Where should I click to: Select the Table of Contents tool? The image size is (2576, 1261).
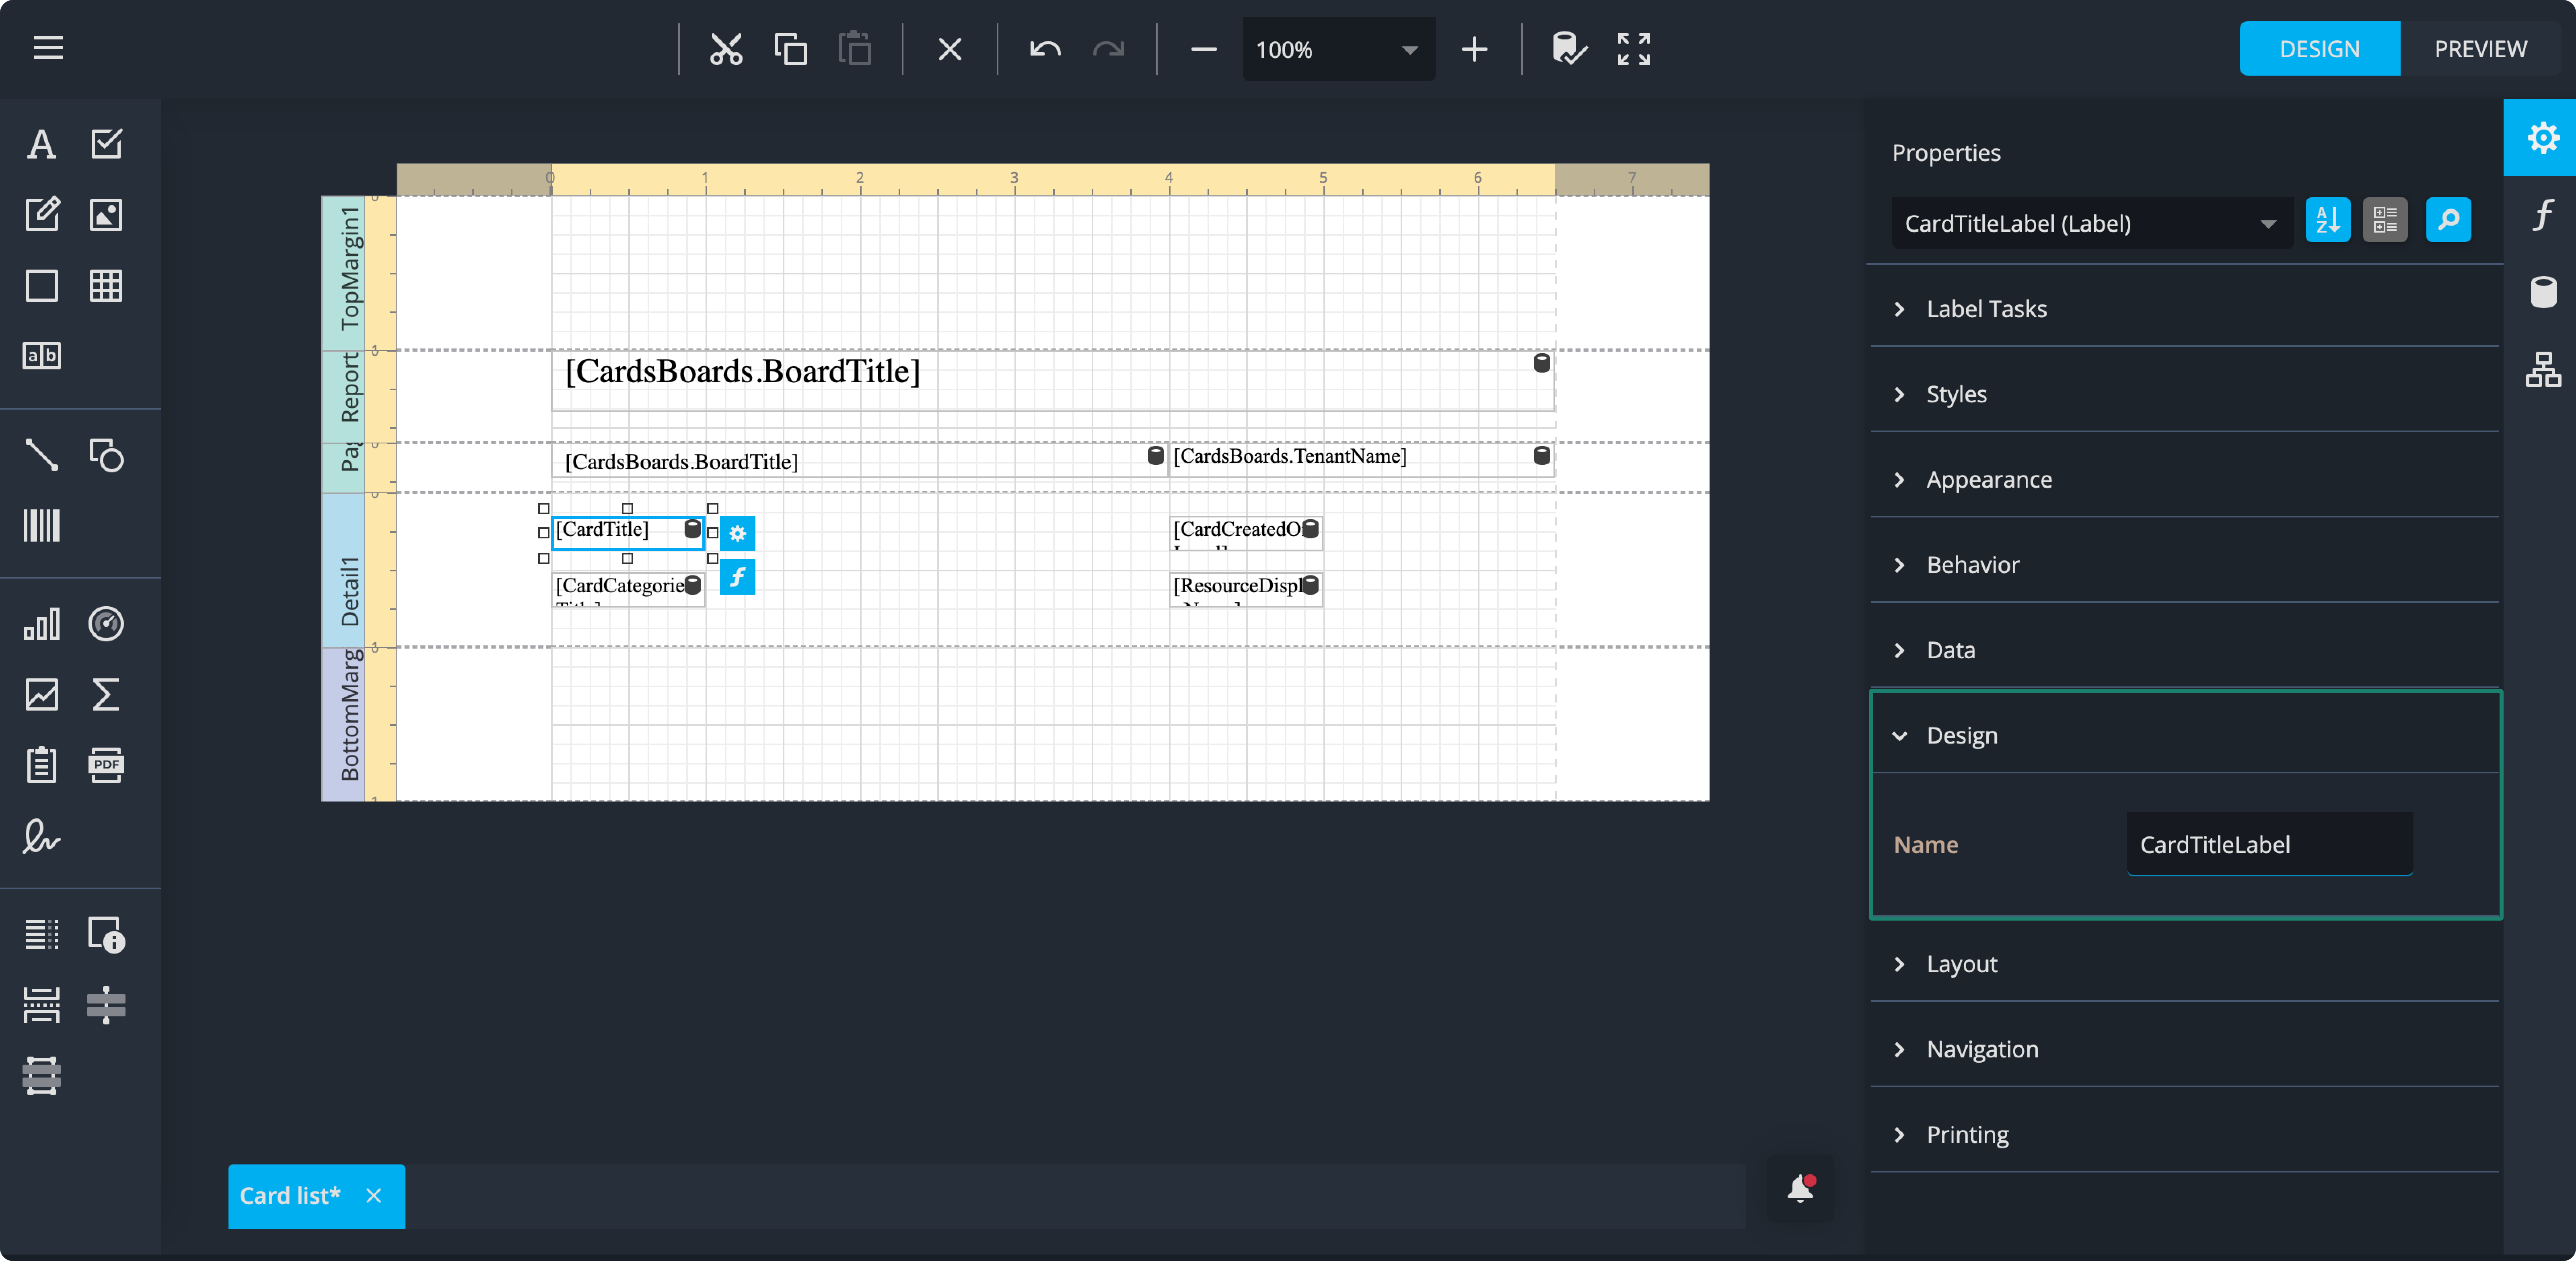(x=42, y=934)
